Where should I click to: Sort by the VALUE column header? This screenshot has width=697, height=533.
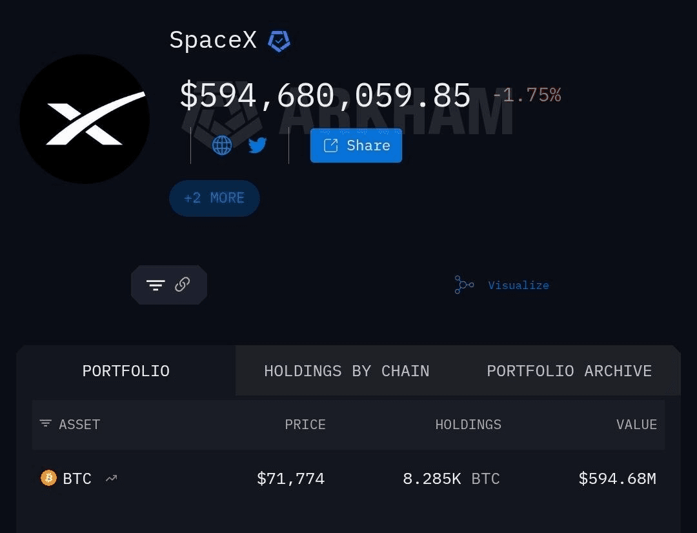pos(636,425)
